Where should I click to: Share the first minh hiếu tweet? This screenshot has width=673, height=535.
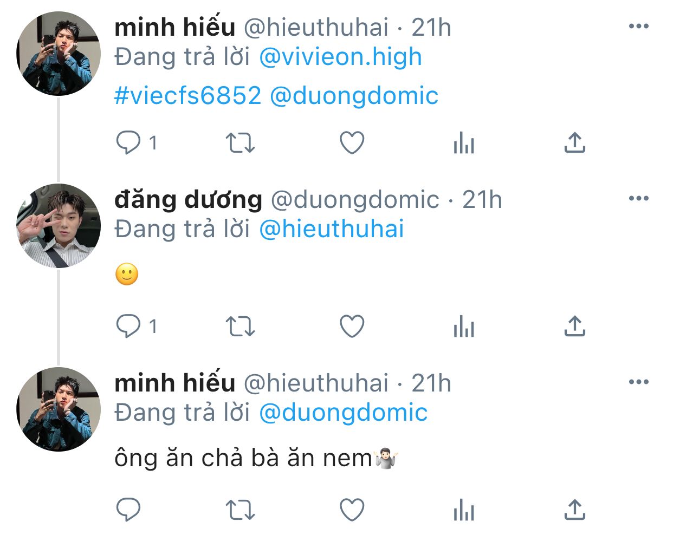[x=575, y=143]
